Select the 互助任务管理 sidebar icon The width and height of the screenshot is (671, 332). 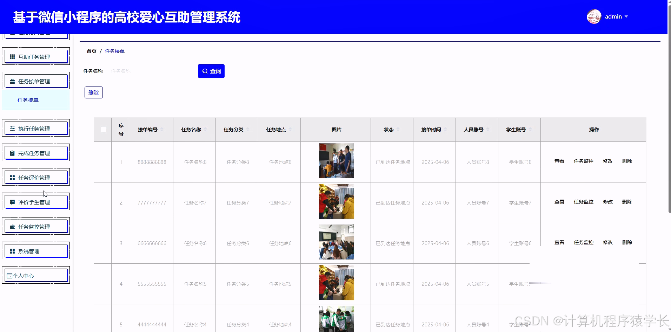click(12, 56)
